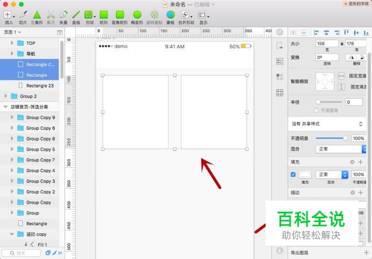Screen dimensions: 372x259
Task: Open the 形状 shapes tool
Action: [x=90, y=18]
